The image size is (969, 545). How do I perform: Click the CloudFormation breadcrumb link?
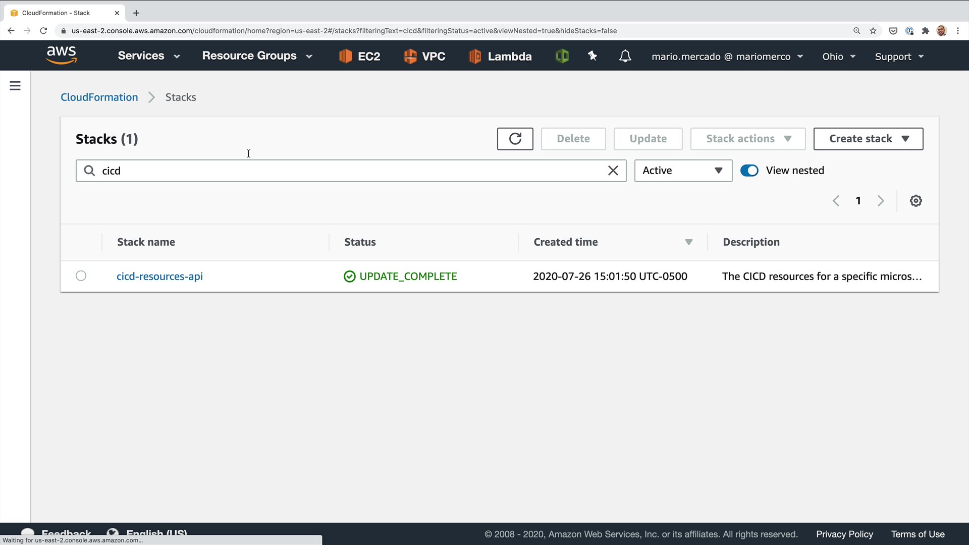99,97
